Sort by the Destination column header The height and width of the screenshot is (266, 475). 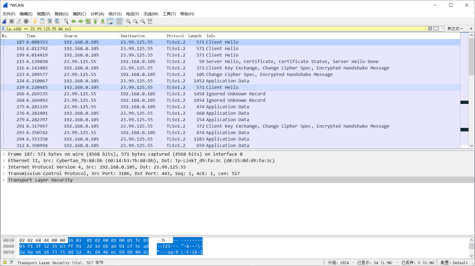tap(142, 36)
